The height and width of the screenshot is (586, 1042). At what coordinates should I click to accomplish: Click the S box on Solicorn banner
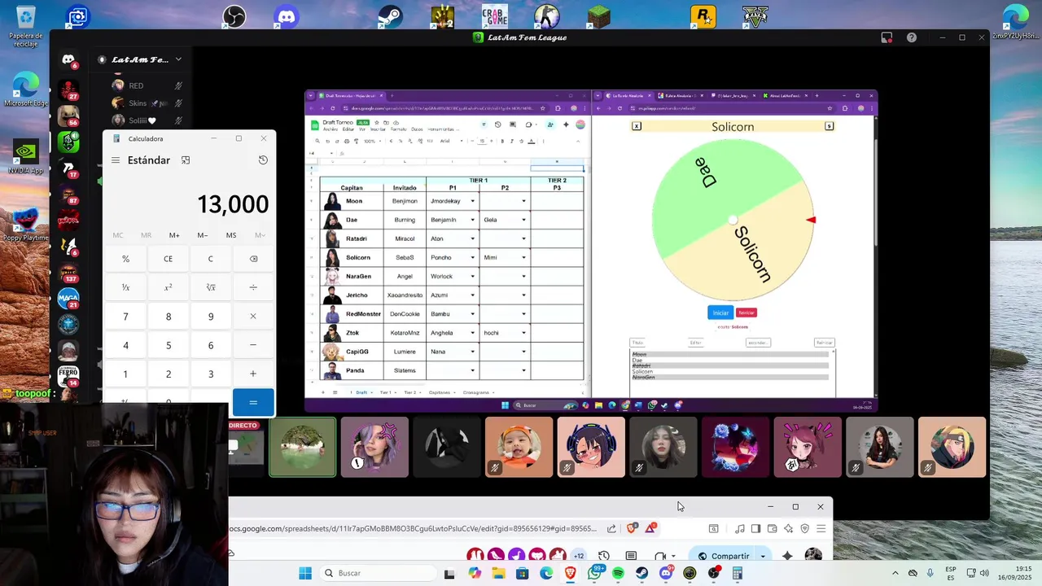pos(829,126)
